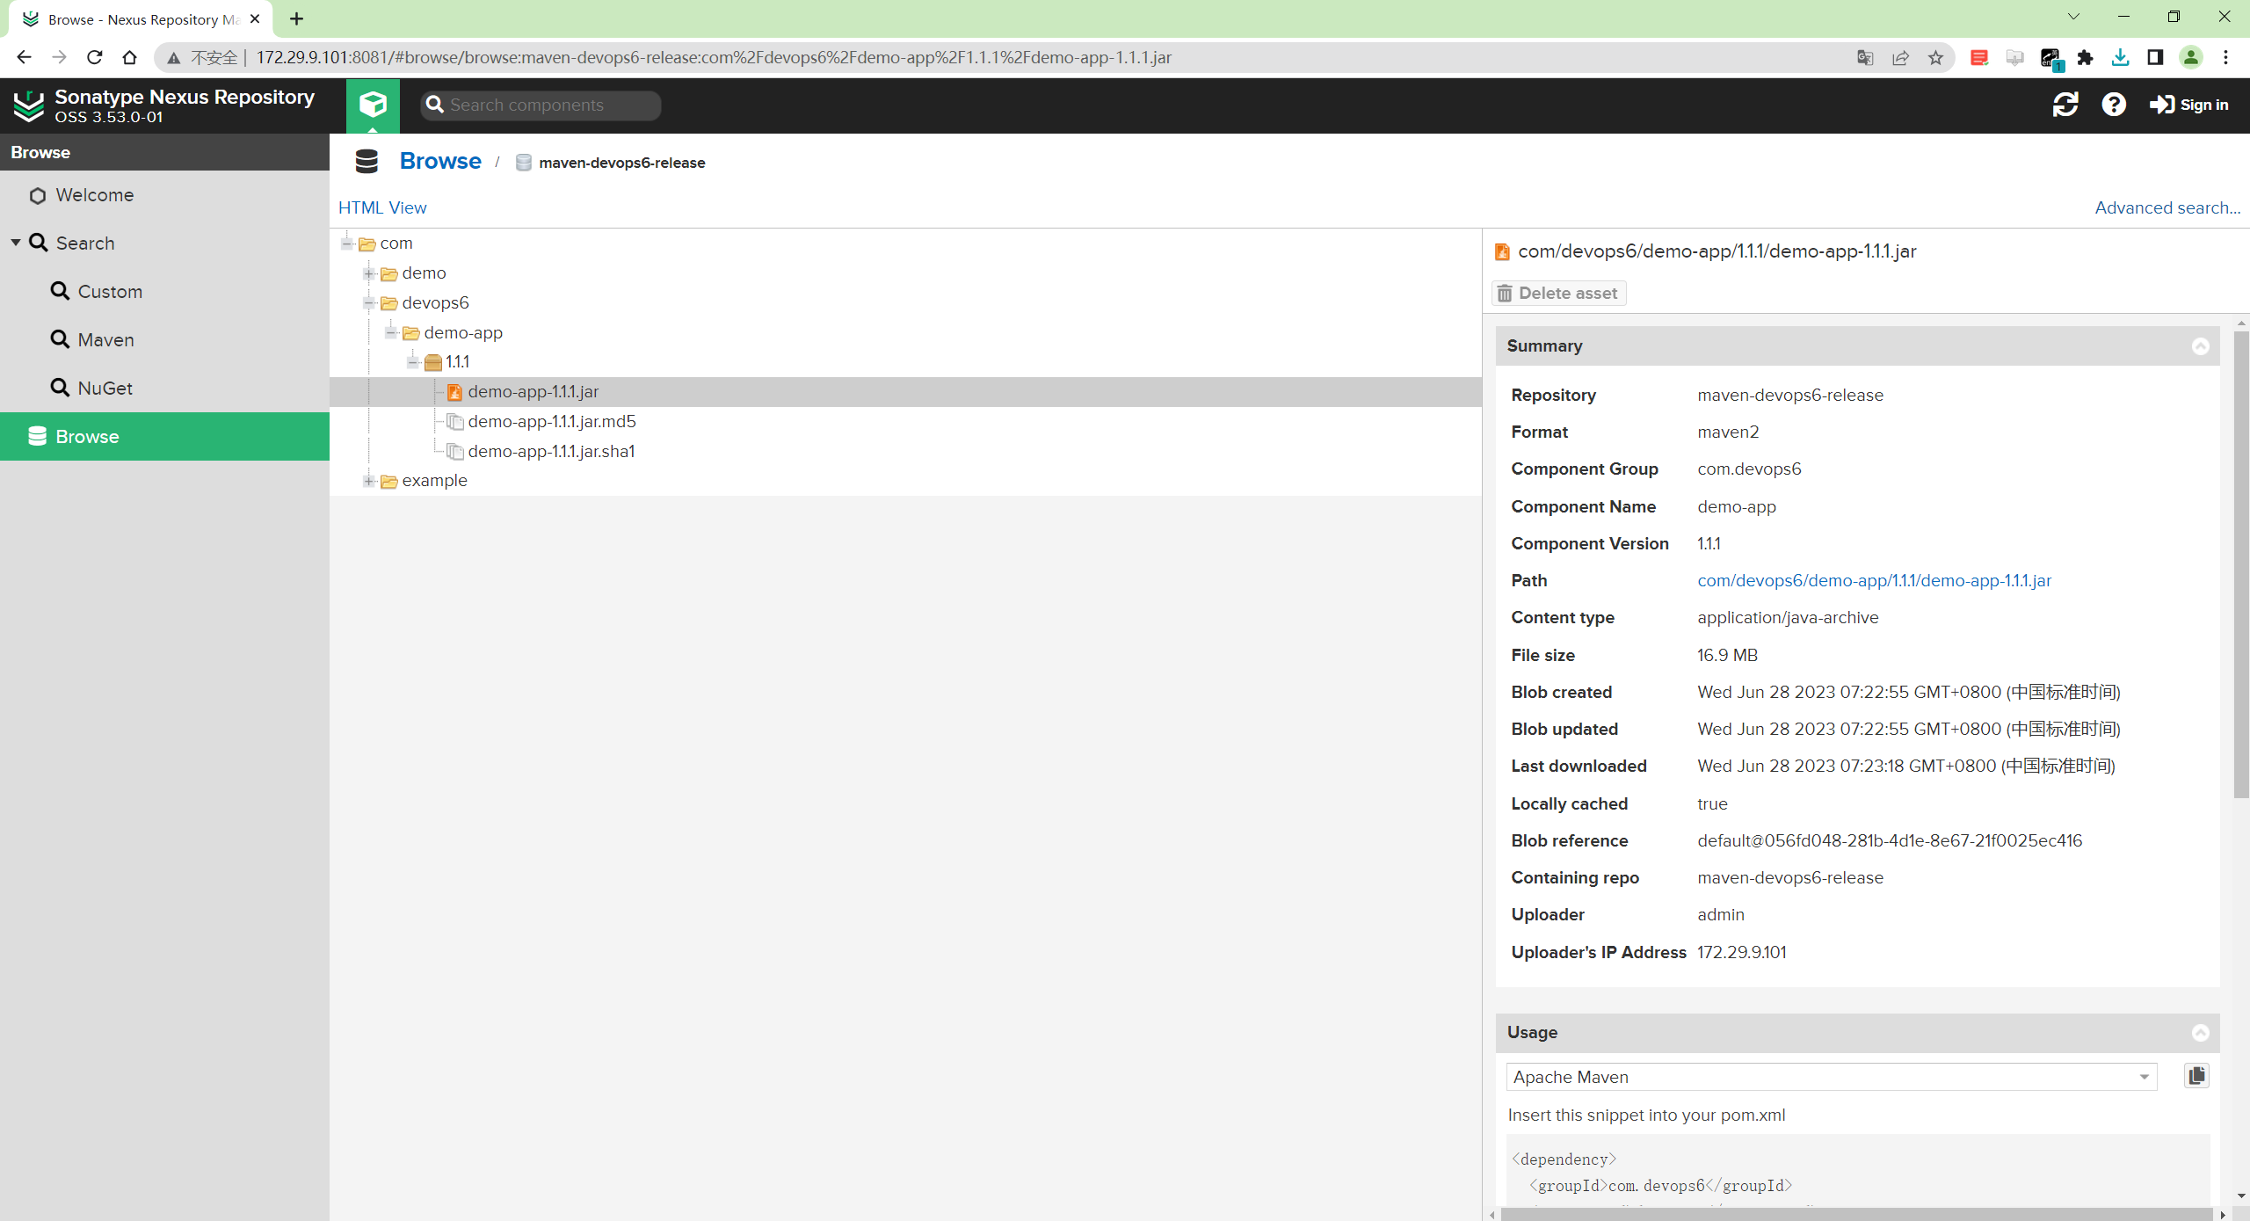Focus the Search components field

pyautogui.click(x=541, y=105)
